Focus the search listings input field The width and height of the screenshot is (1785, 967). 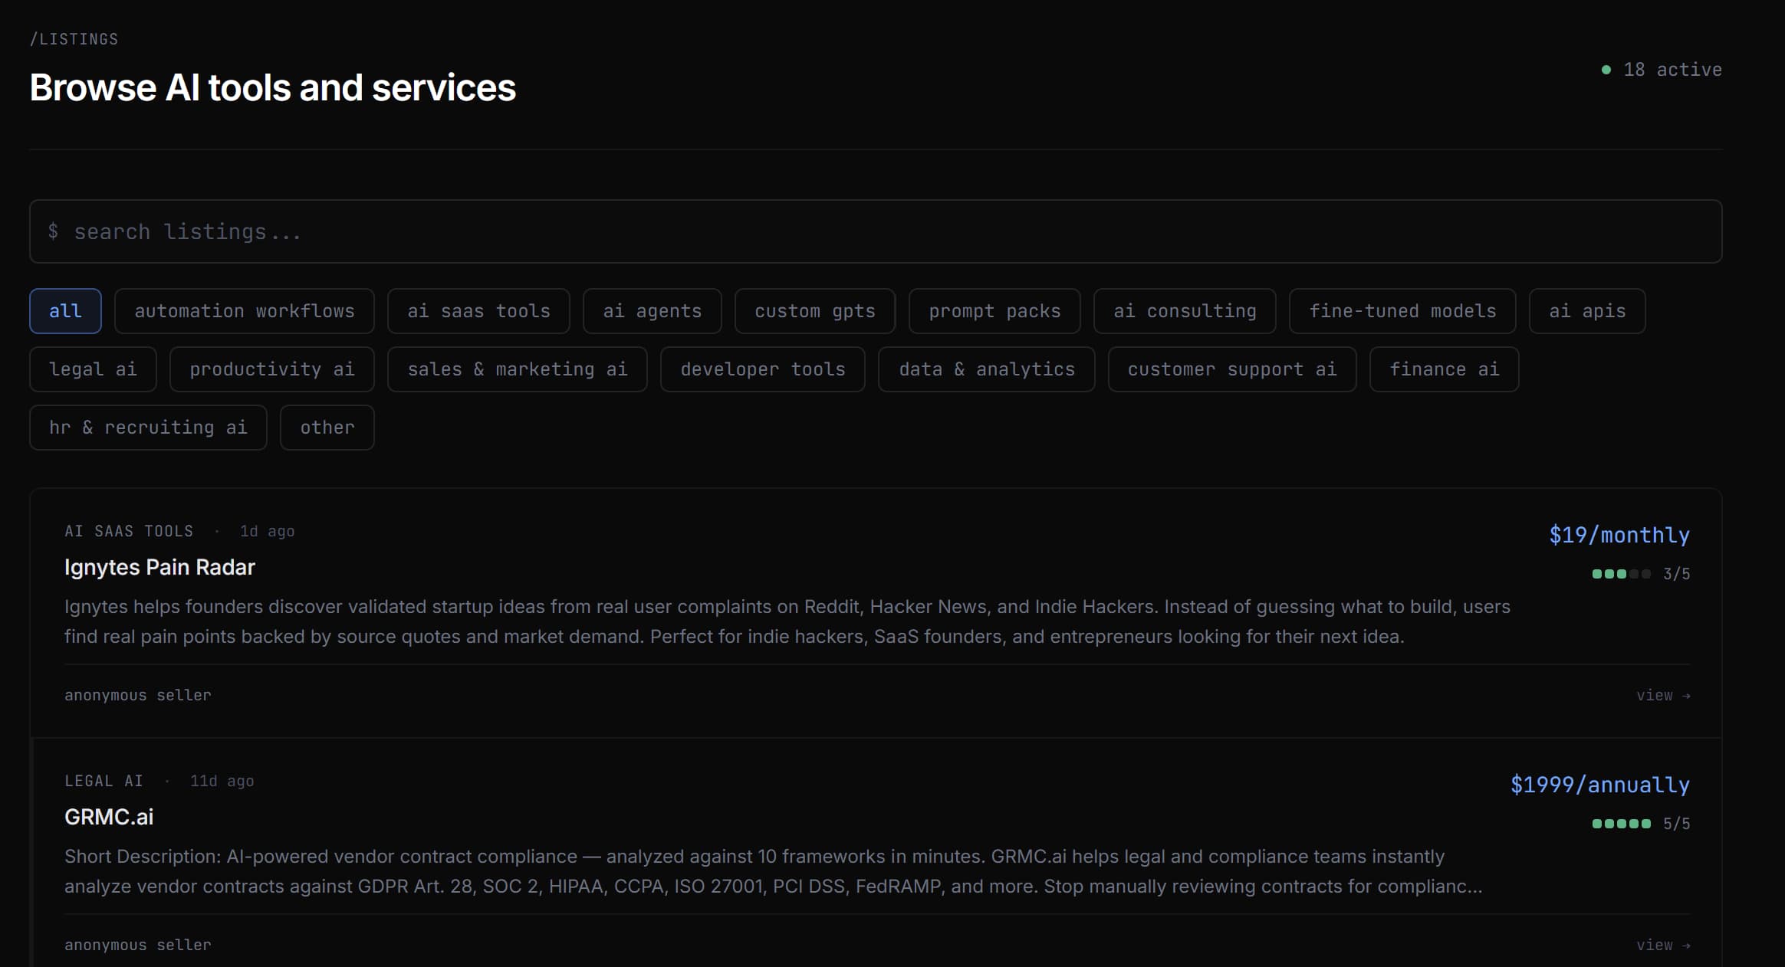coord(876,231)
